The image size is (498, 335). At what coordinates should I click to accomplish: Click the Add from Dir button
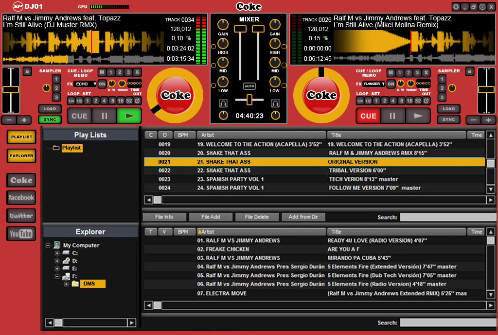303,217
